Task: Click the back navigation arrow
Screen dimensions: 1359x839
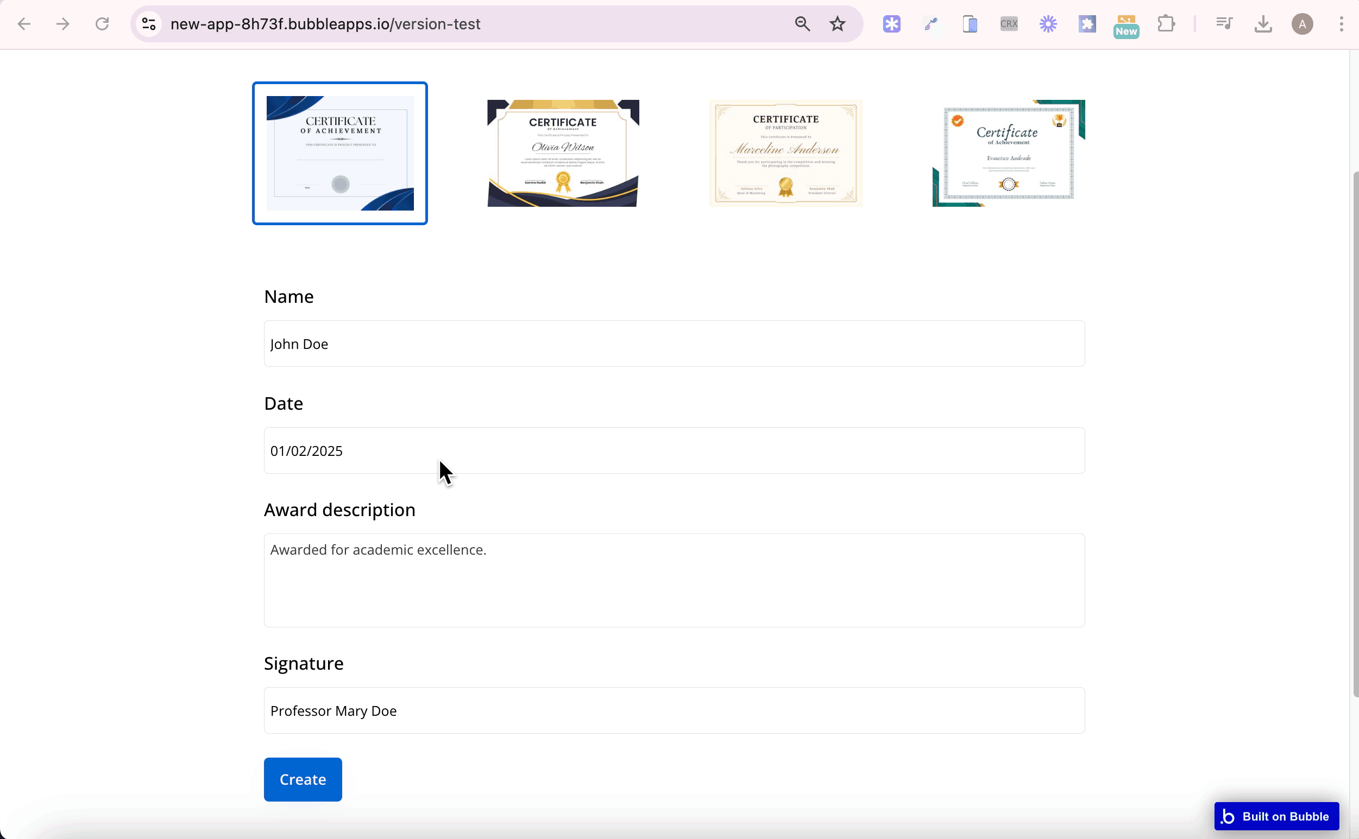Action: tap(24, 24)
